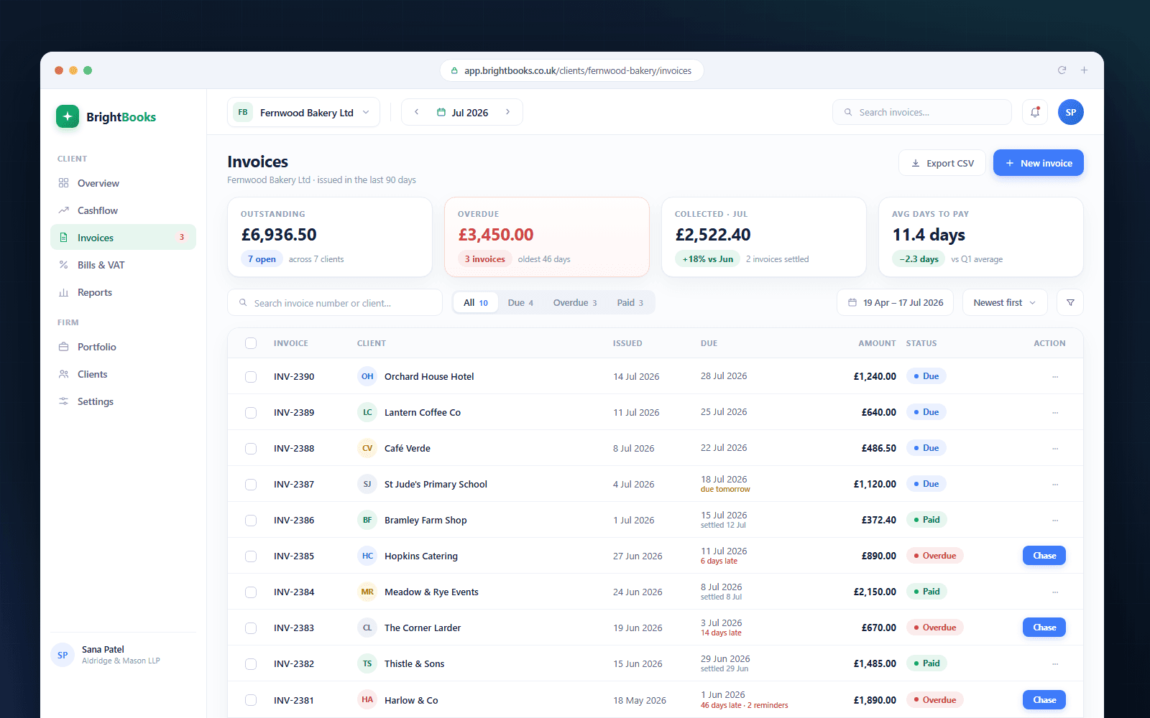Click the INV-2385 invoice number
Screen dimensions: 1150x718
click(294, 556)
